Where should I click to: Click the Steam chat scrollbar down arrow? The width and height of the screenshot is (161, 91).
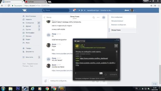117,70
